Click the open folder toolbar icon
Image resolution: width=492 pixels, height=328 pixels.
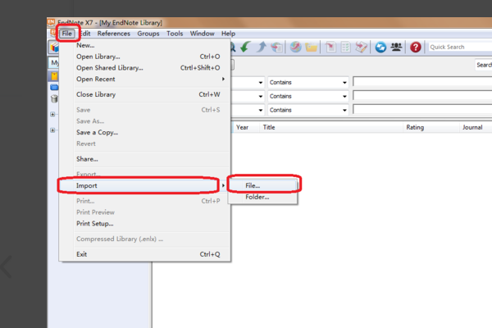312,48
